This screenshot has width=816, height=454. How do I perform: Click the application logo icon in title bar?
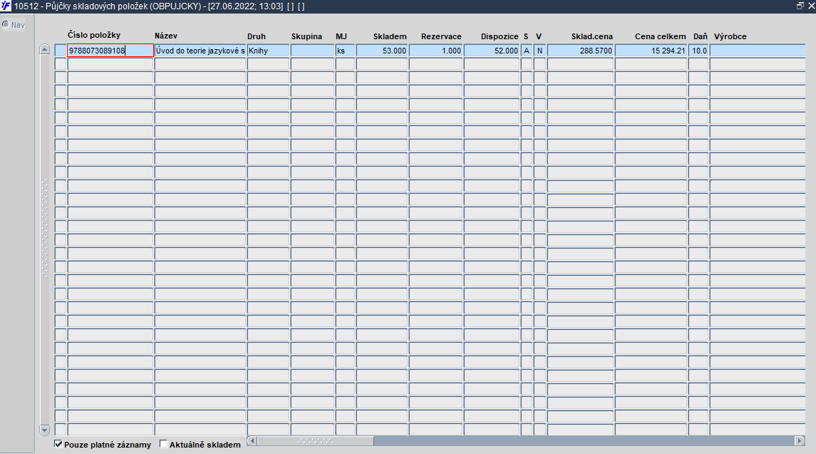[6, 6]
